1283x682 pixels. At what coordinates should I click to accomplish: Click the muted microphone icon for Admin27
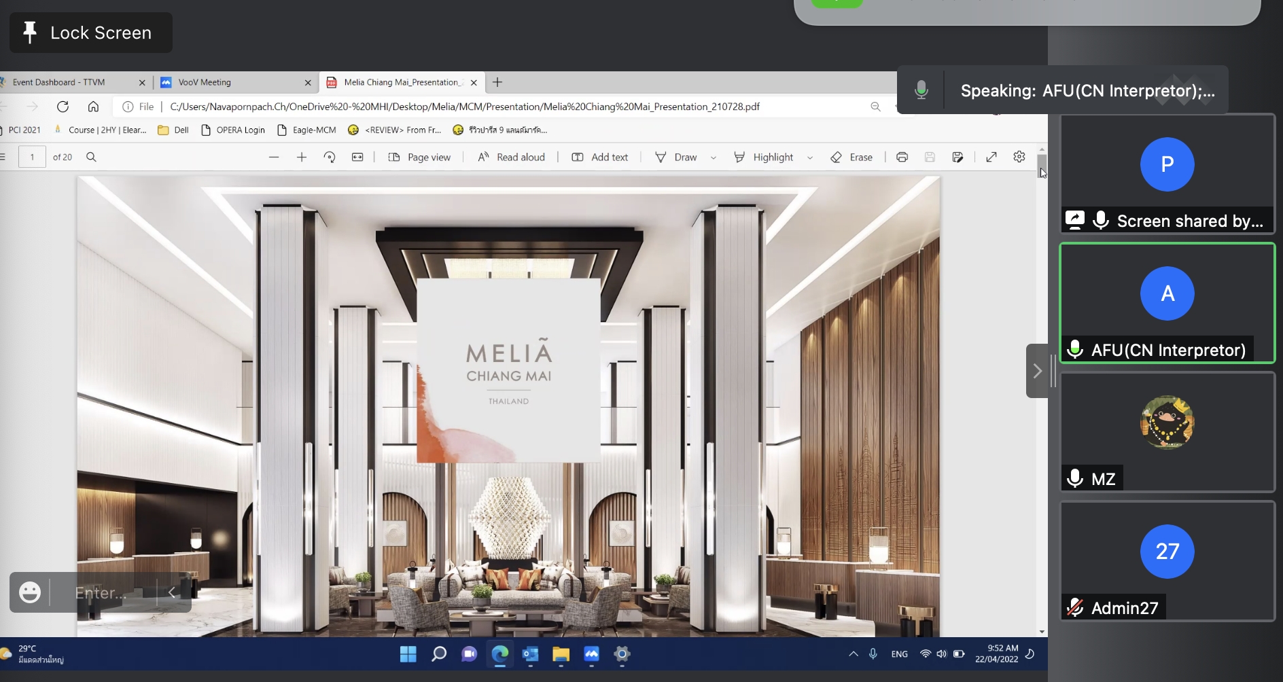1075,607
